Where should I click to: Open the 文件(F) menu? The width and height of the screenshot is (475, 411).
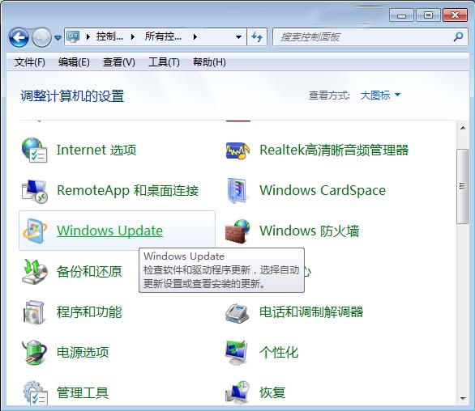(x=30, y=62)
